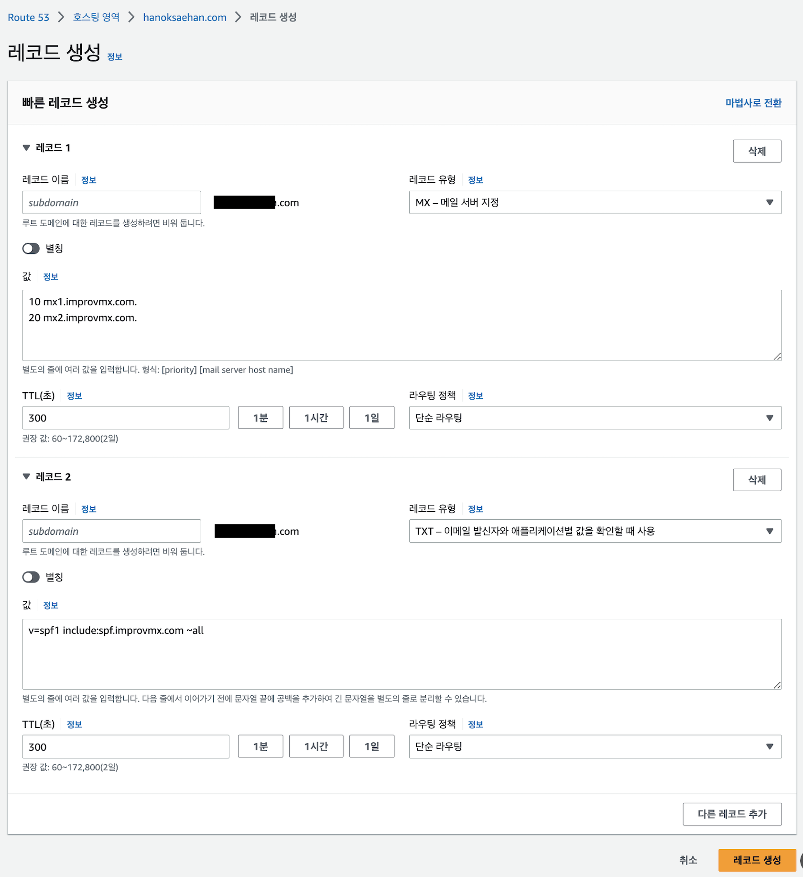Open 라우팅 정책 dropdown in 레코드 1

595,418
